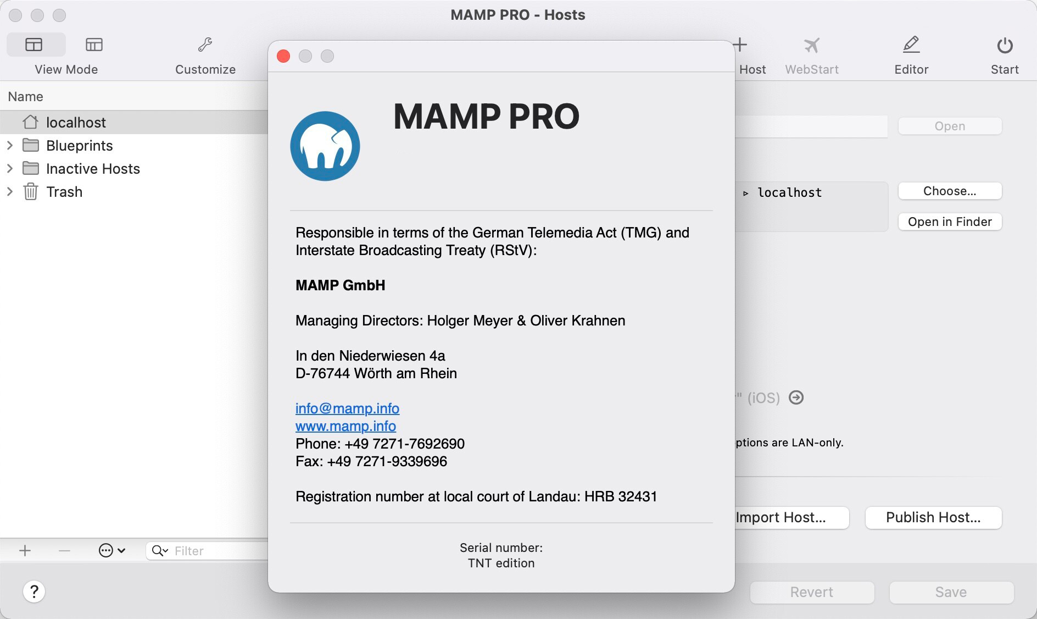Click the localhost path text in document root
Screen dimensions: 1037x619
pyautogui.click(x=790, y=192)
